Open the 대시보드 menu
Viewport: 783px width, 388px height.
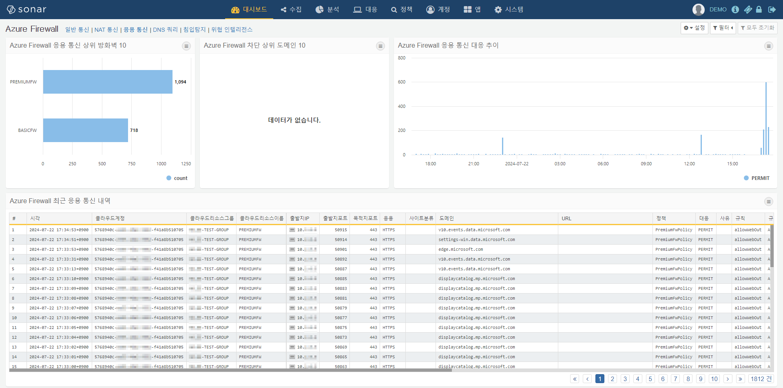point(249,9)
